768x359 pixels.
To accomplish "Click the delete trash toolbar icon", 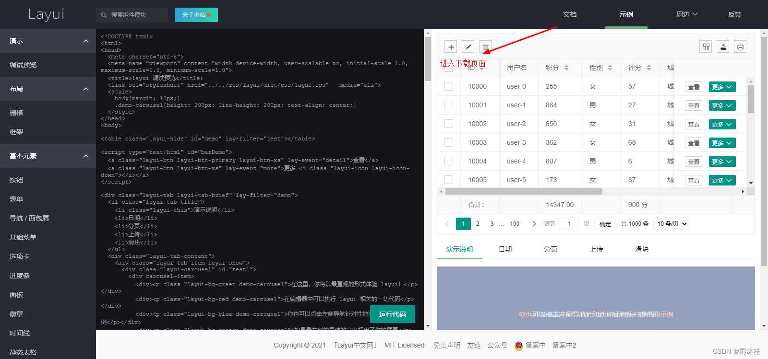I will [485, 47].
